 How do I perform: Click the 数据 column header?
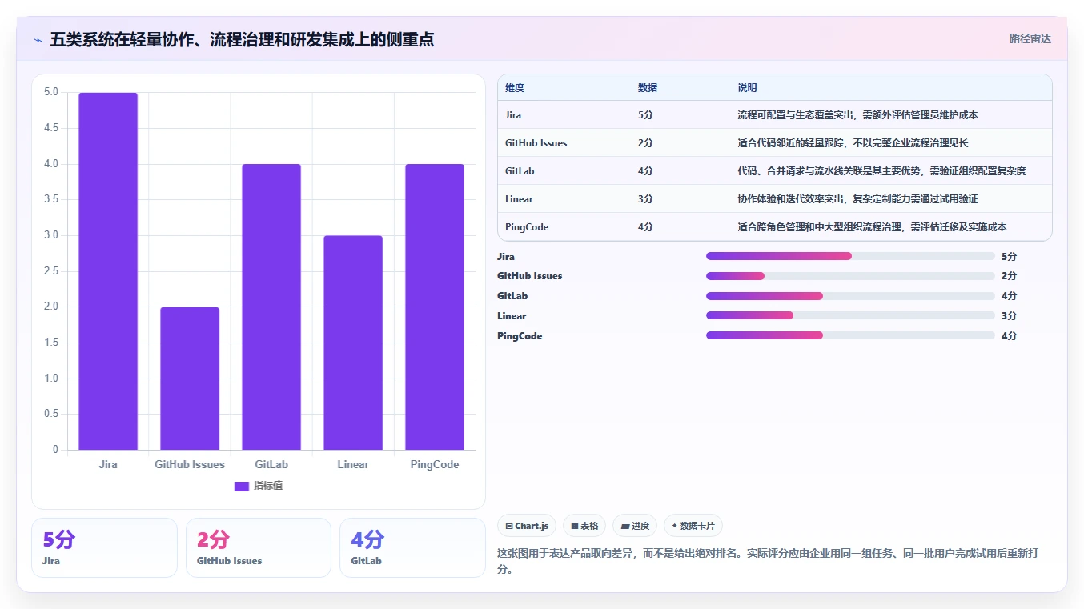coord(648,87)
